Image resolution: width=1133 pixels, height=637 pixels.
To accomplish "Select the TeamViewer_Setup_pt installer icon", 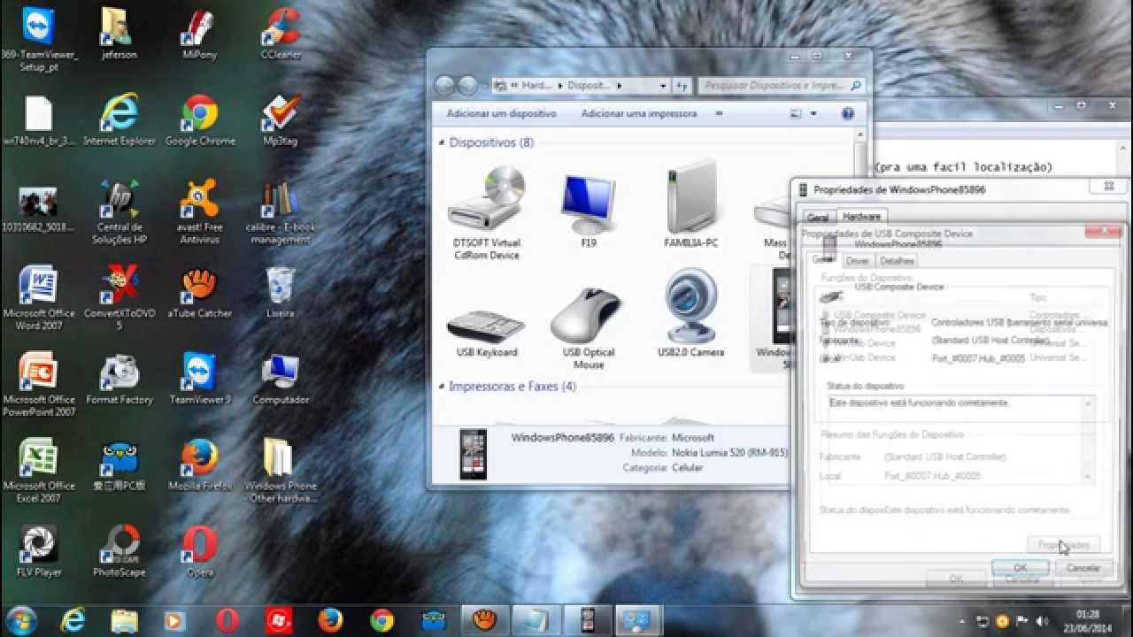I will 39,39.
